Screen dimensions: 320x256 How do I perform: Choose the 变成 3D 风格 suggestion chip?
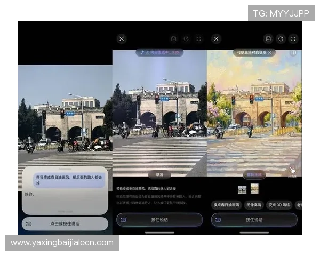[x=279, y=205]
